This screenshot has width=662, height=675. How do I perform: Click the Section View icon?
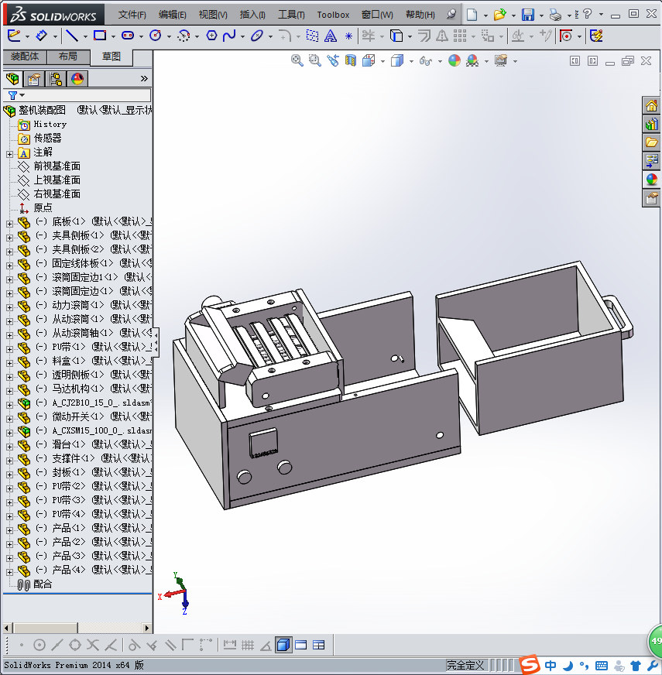351,60
